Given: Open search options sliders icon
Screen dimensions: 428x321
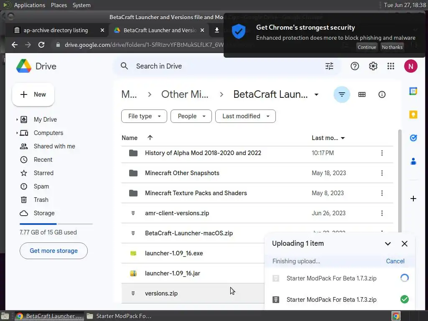Looking at the screenshot, I should [x=329, y=66].
